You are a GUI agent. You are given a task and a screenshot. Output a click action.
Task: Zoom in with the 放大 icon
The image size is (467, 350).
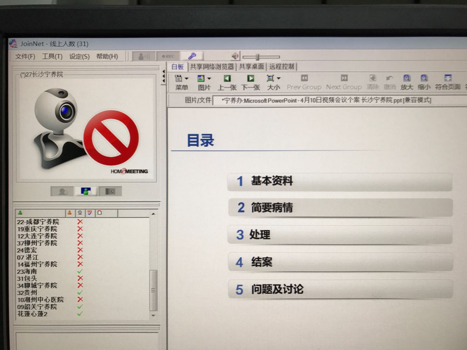[407, 82]
